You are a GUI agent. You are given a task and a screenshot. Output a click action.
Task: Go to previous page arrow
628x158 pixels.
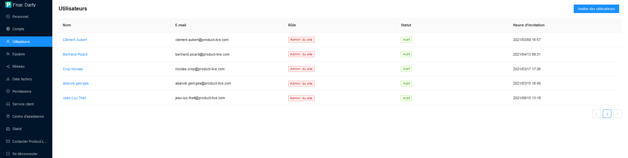tap(596, 114)
